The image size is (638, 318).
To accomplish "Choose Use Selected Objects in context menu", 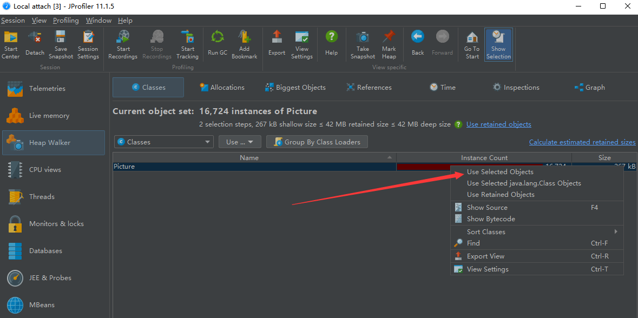I will tap(537, 172).
